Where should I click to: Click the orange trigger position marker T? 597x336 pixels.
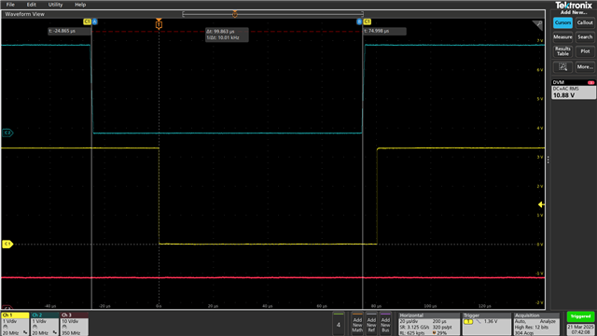pos(159,24)
